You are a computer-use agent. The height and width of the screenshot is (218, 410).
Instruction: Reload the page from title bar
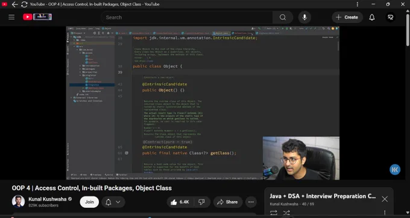[x=24, y=4]
